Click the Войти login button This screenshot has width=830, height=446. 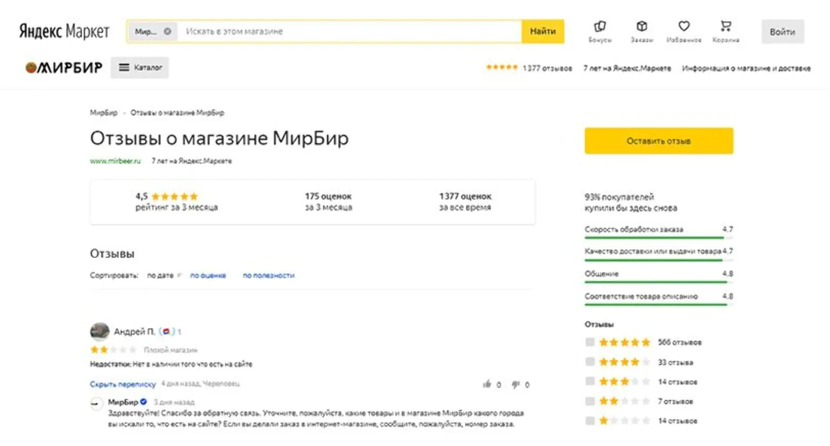pos(782,32)
